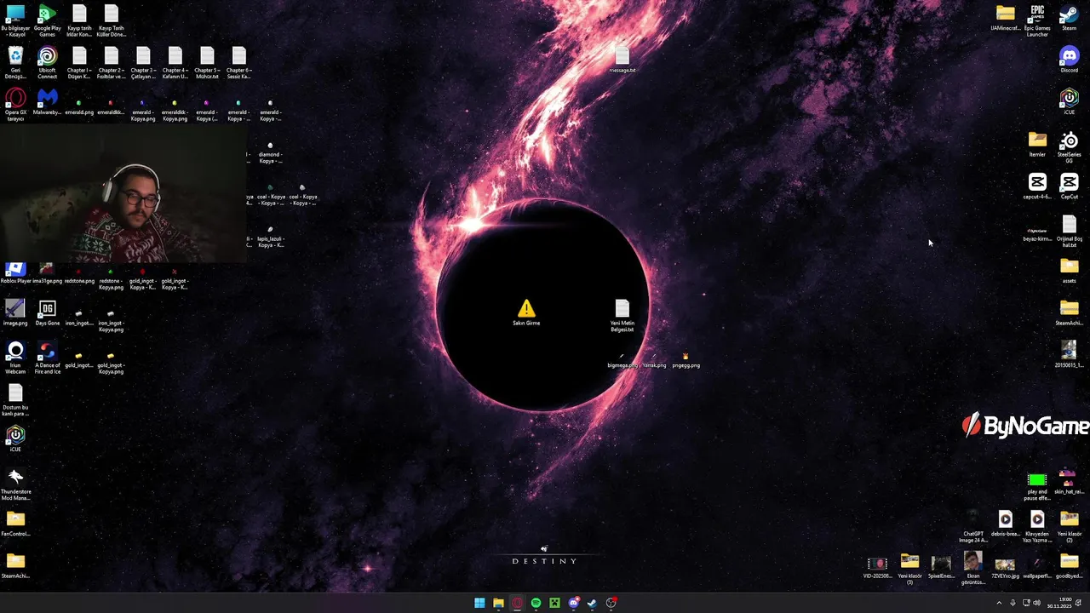Select the goodbyed folder at bottom right

(1069, 566)
